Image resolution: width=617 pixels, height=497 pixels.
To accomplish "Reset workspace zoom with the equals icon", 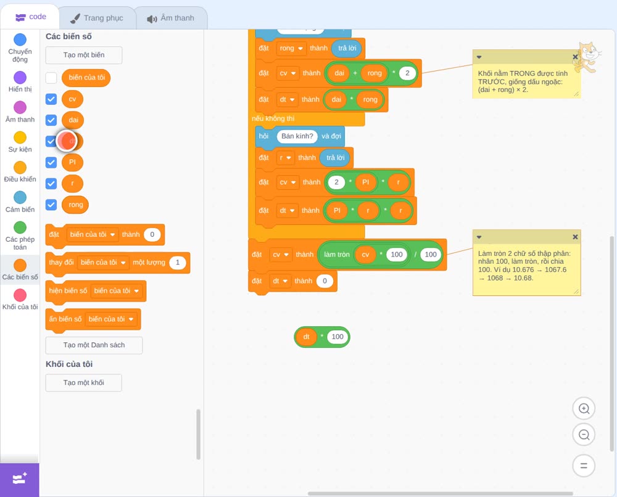I will coord(584,466).
